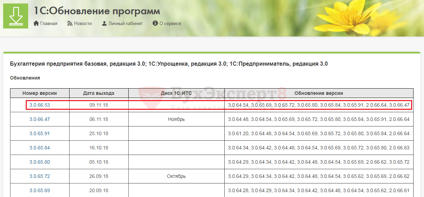Select the date cell 06.11.18

pos(99,119)
